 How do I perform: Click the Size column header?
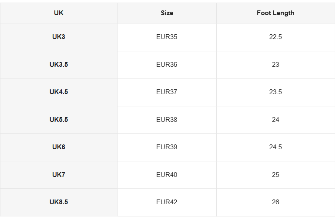[x=167, y=13]
